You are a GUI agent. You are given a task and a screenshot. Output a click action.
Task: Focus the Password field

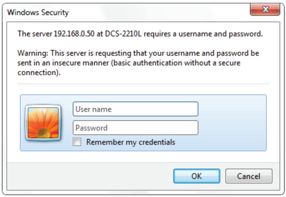coord(135,128)
